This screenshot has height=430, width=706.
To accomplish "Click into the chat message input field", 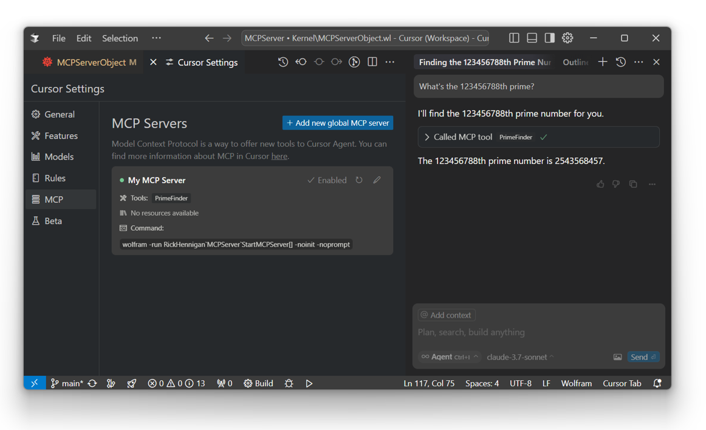I will (538, 332).
